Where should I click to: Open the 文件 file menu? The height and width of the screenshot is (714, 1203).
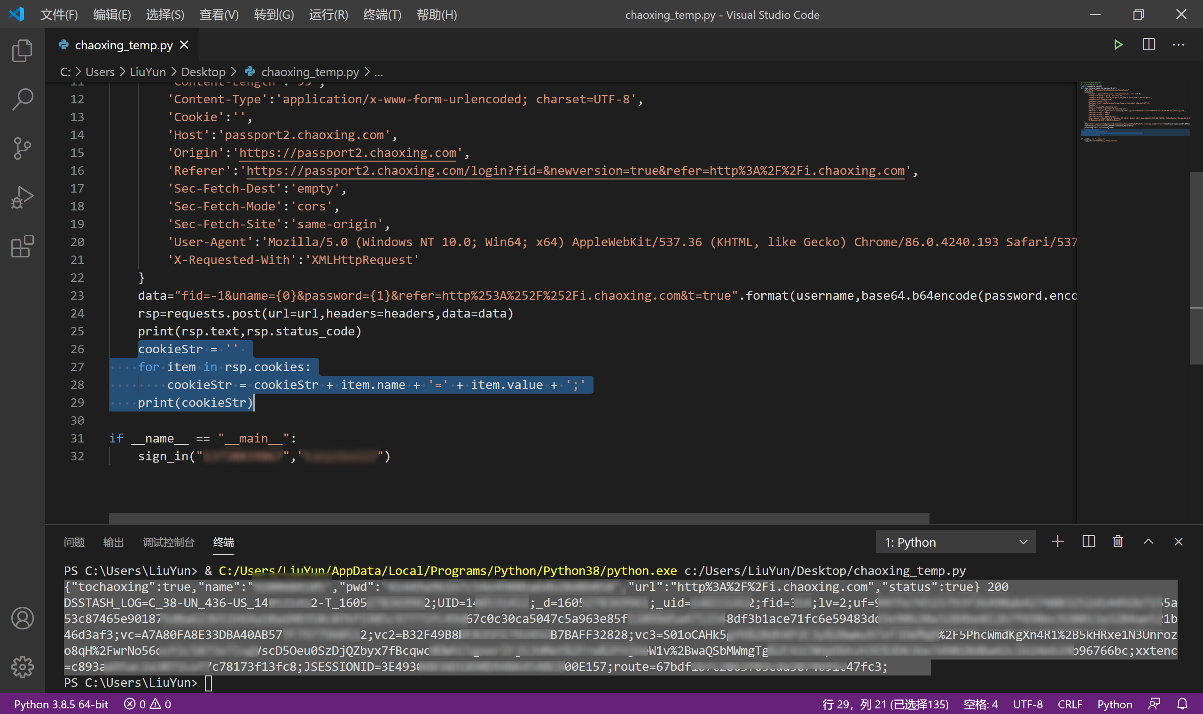pos(60,15)
